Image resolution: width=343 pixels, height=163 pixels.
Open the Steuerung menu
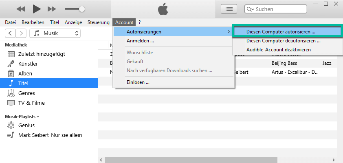click(x=99, y=22)
